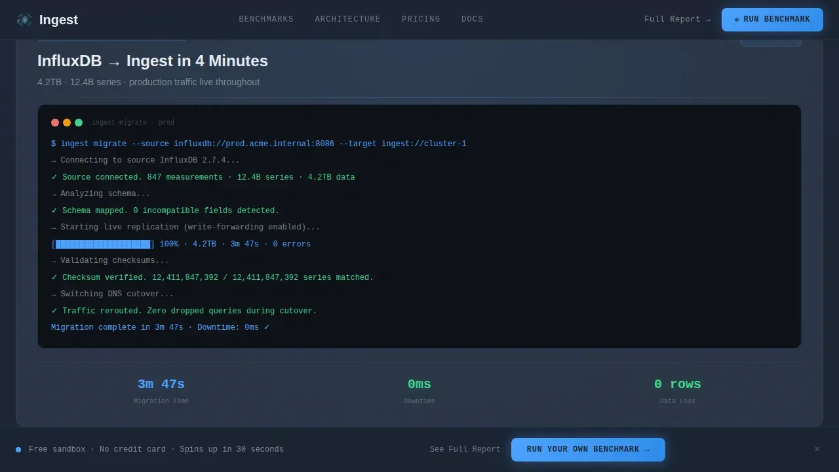Click the 'Source connected' log line
Screen dimensions: 839x472
[203, 177]
